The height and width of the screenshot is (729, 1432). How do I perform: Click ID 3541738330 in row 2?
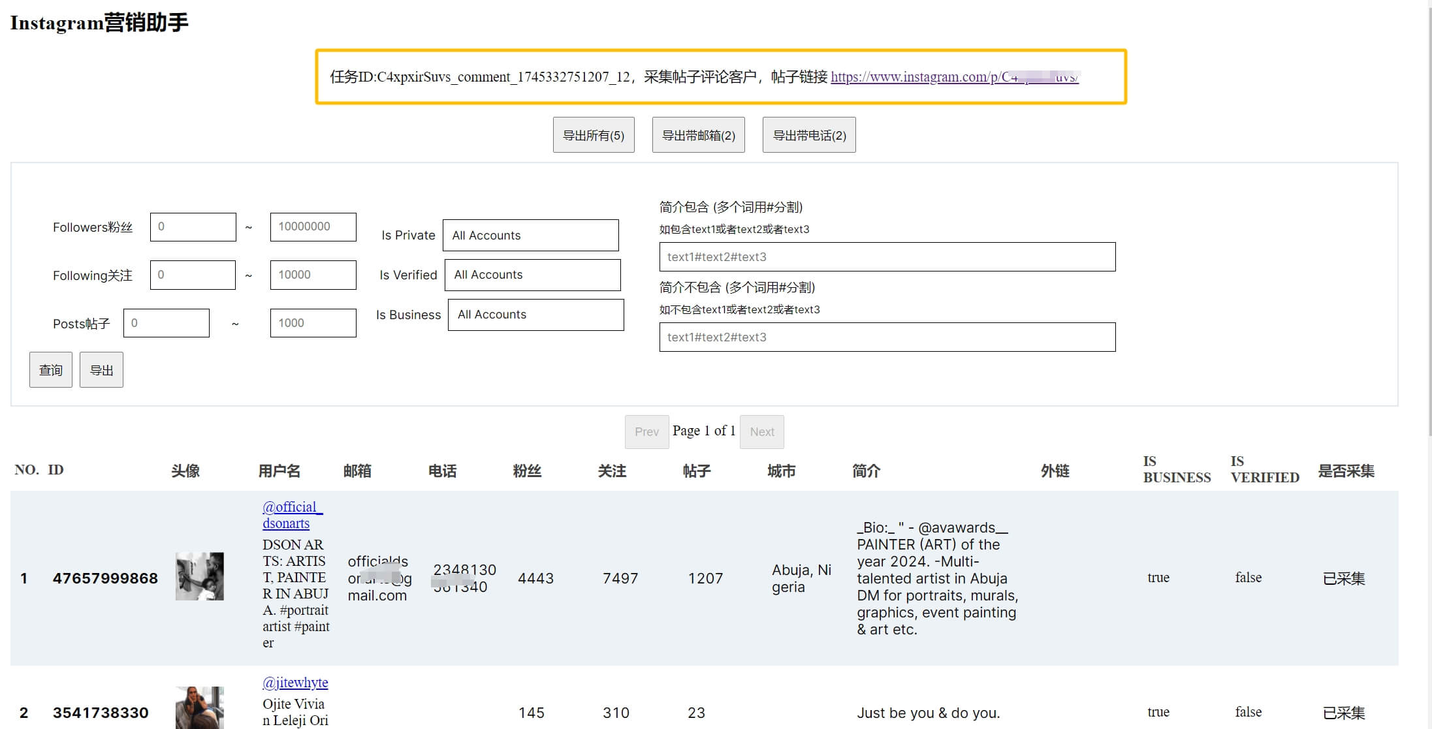101,713
